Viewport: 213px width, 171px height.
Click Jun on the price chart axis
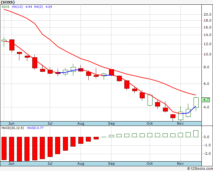[x=11, y=123]
